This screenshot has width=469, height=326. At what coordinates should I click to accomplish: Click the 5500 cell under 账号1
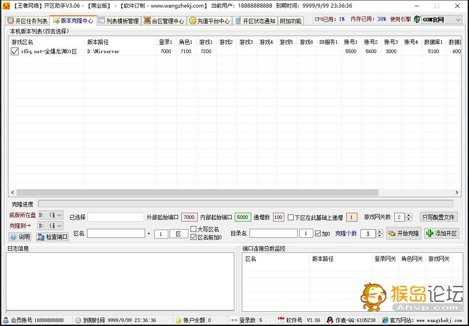[x=351, y=51]
